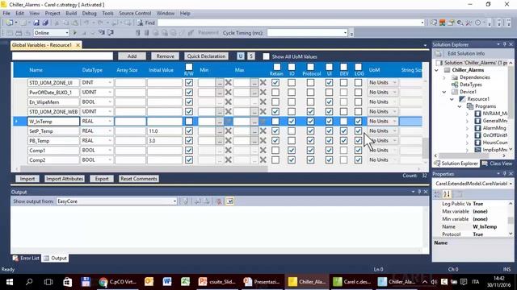The height and width of the screenshot is (290, 517).
Task: Open Cycle Timing dropdown
Action: point(345,33)
